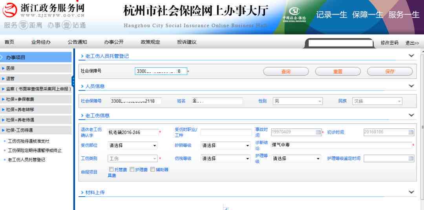Click the 社会保障号 field in 人员信息

(136, 101)
